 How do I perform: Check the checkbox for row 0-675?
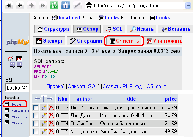(36, 131)
